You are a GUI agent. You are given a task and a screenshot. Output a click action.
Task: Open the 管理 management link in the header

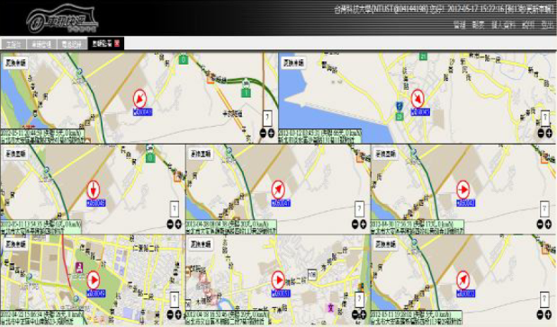coord(459,25)
